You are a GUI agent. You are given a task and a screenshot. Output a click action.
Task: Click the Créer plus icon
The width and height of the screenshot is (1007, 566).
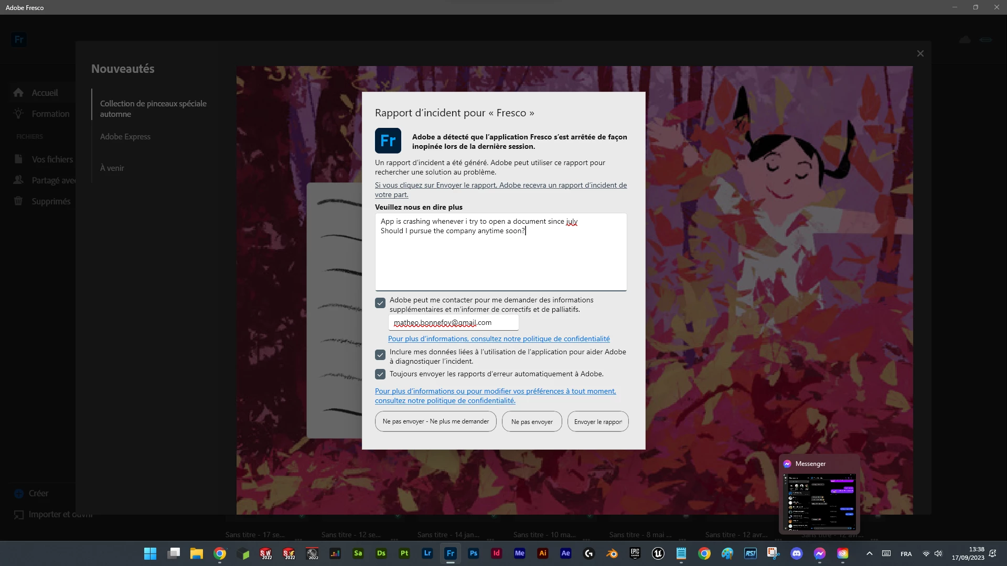[19, 494]
